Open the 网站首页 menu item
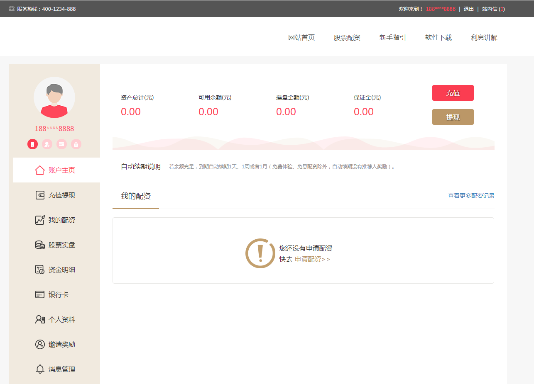534x384 pixels. 301,37
